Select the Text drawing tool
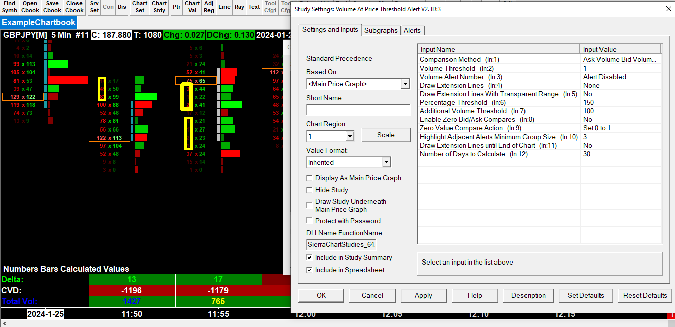The height and width of the screenshot is (327, 675). (254, 7)
